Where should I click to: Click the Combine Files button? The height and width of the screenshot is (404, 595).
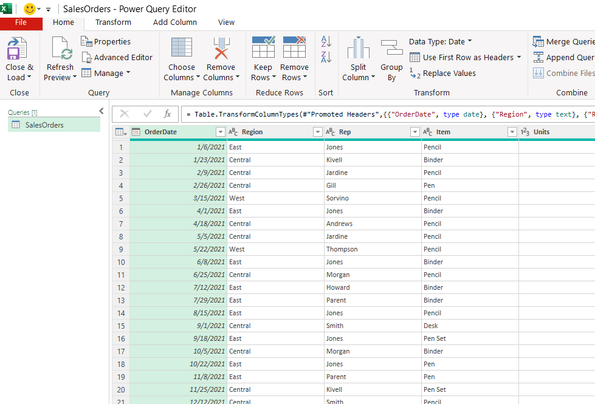(563, 73)
